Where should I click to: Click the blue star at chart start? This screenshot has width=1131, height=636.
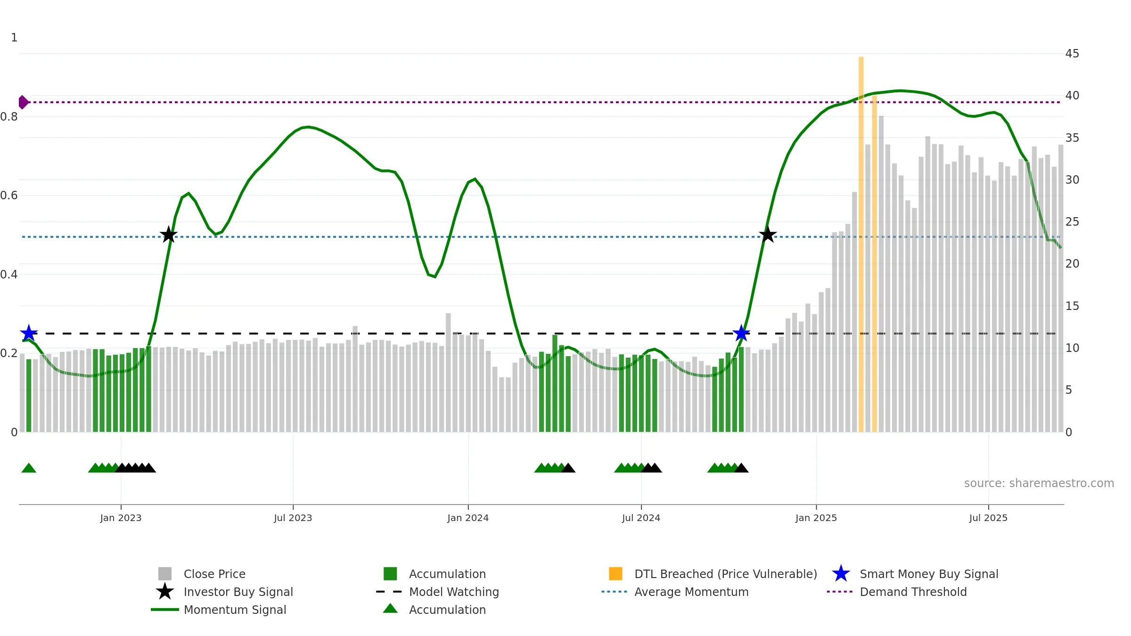point(29,333)
